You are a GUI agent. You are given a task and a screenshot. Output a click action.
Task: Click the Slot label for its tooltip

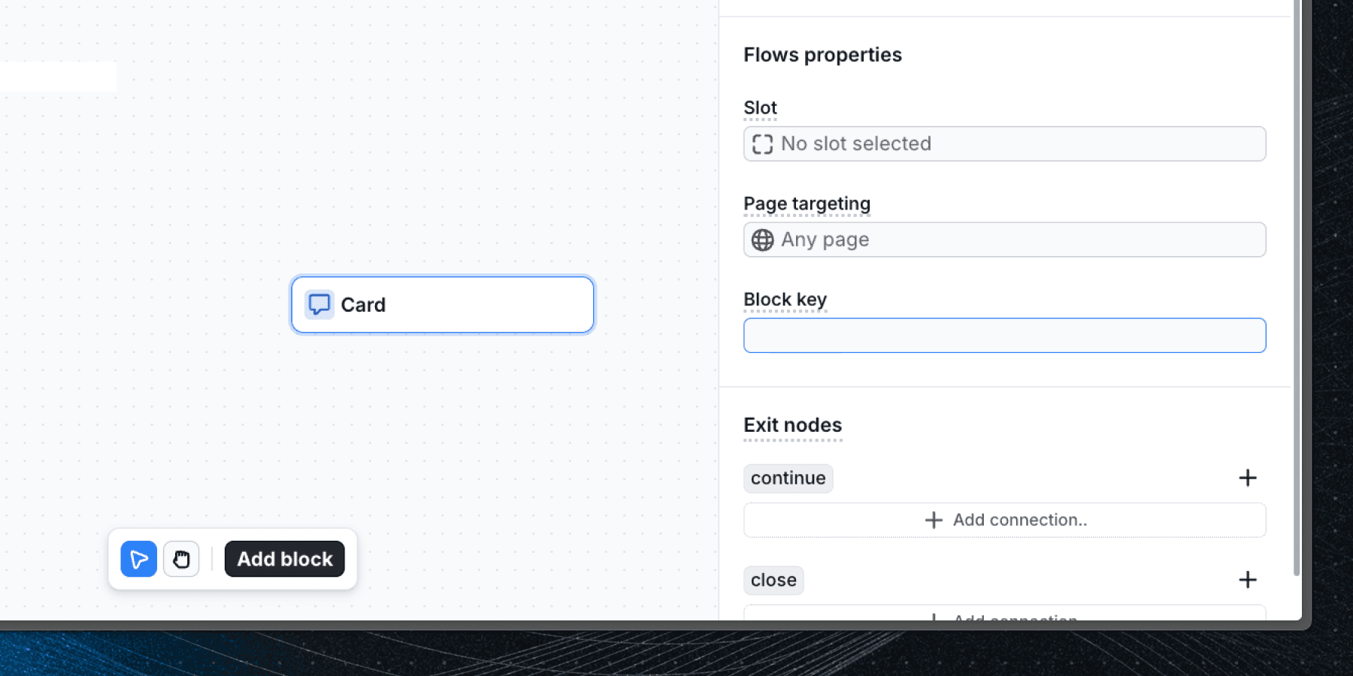click(x=759, y=107)
